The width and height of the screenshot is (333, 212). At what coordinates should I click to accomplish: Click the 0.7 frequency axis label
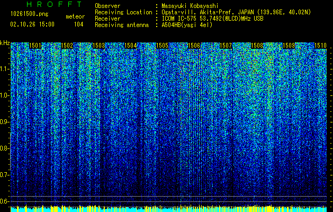(4, 175)
